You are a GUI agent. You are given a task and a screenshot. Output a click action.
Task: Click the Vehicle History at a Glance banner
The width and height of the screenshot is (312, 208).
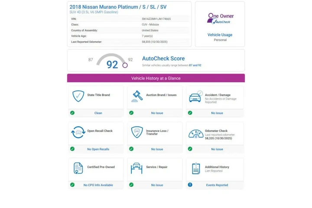point(156,78)
